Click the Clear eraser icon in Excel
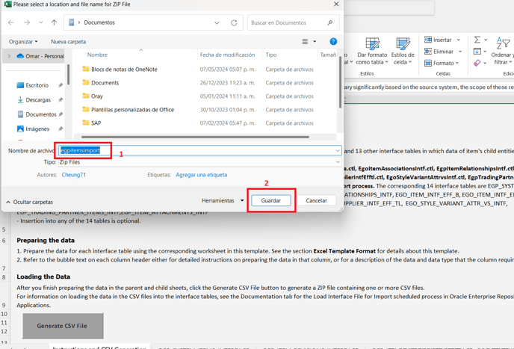Screen dimensions: 514x349 pos(477,63)
